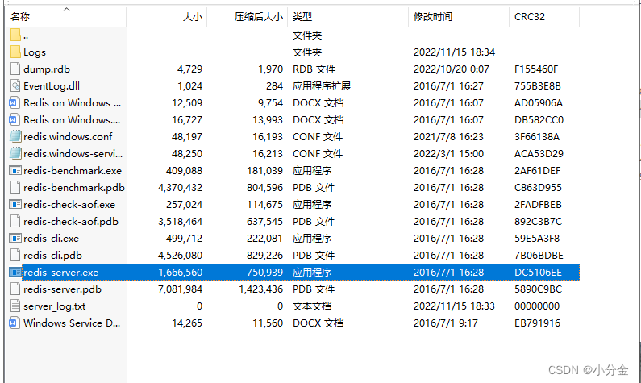The width and height of the screenshot is (641, 383).
Task: Click the Logs folder icon
Action: click(15, 52)
